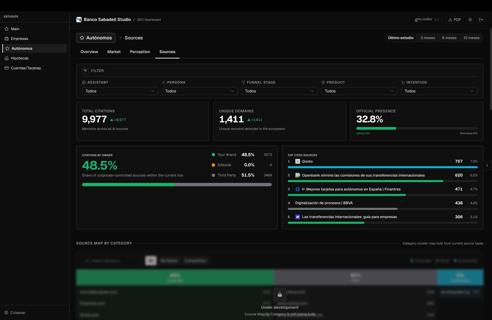Click the Empresas briefcase icon
The image size is (492, 320).
coord(7,39)
